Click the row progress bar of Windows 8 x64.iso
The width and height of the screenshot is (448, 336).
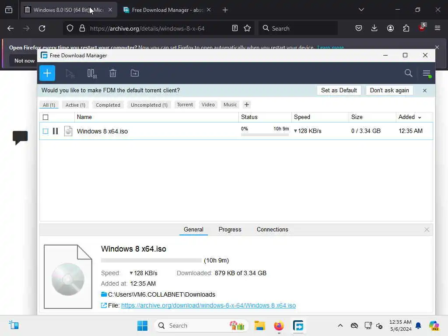click(265, 135)
